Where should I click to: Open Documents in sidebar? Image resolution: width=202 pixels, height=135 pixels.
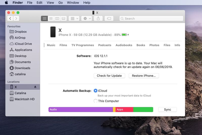[x=23, y=62]
